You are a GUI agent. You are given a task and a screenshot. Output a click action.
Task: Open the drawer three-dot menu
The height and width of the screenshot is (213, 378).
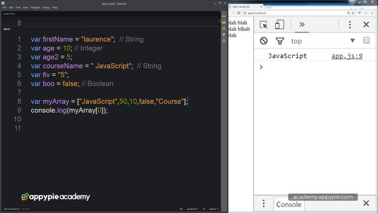(264, 204)
